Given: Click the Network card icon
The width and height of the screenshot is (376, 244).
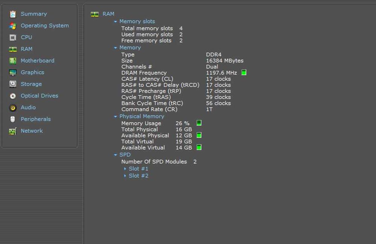Looking at the screenshot, I should (13, 131).
